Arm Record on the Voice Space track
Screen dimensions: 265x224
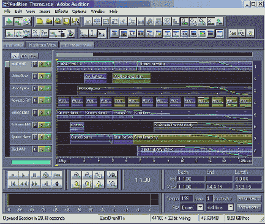(35, 89)
